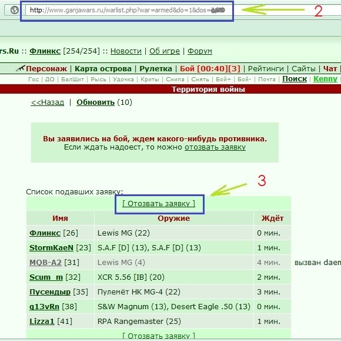Open the green Kenny link
Viewport: 341px width, 341px height.
[325, 79]
